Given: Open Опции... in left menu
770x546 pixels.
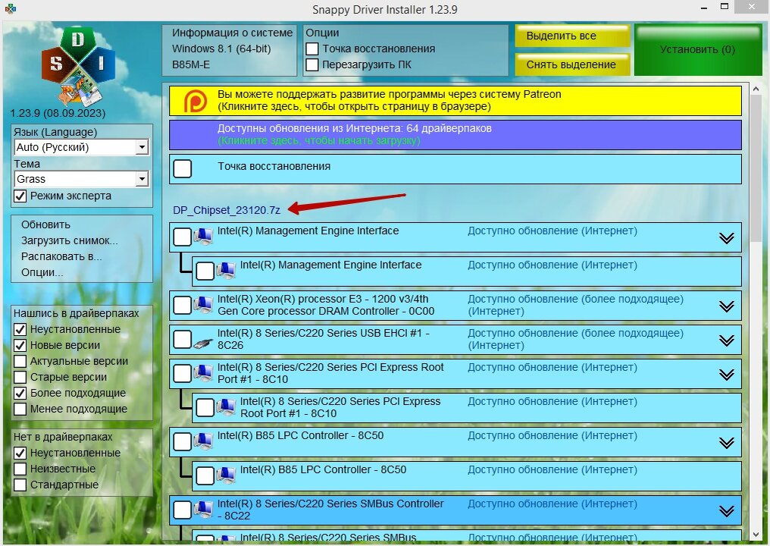Looking at the screenshot, I should click(x=42, y=273).
